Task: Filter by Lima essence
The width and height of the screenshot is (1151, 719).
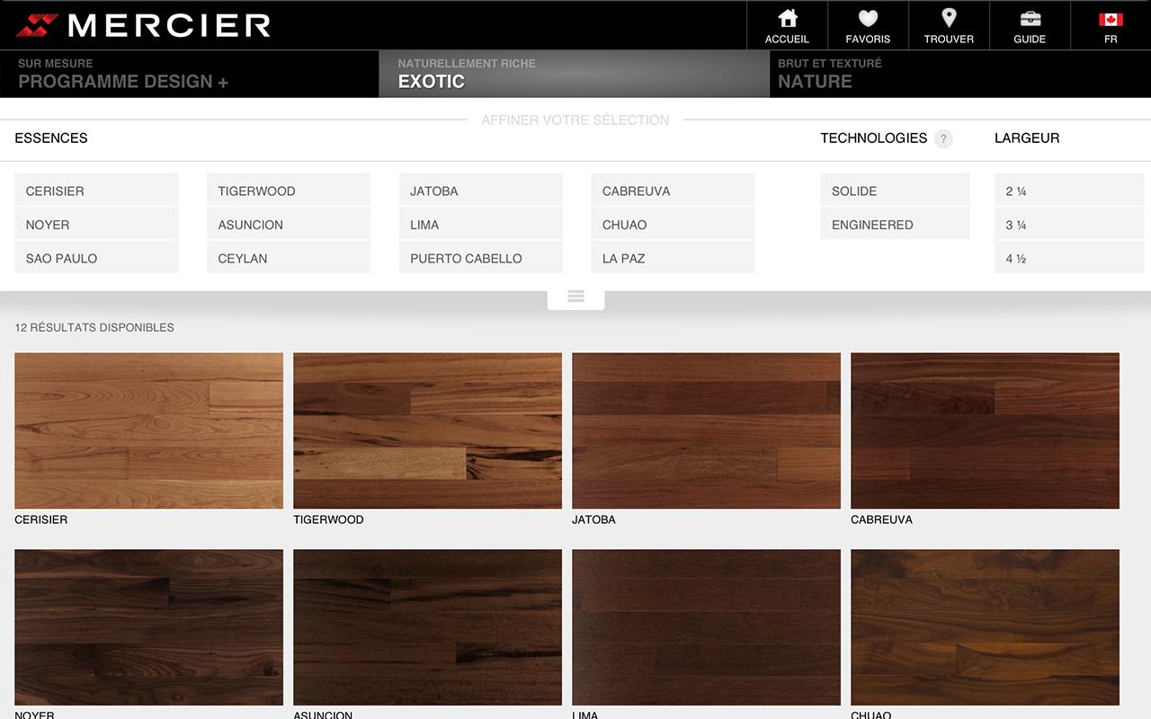Action: (x=481, y=225)
